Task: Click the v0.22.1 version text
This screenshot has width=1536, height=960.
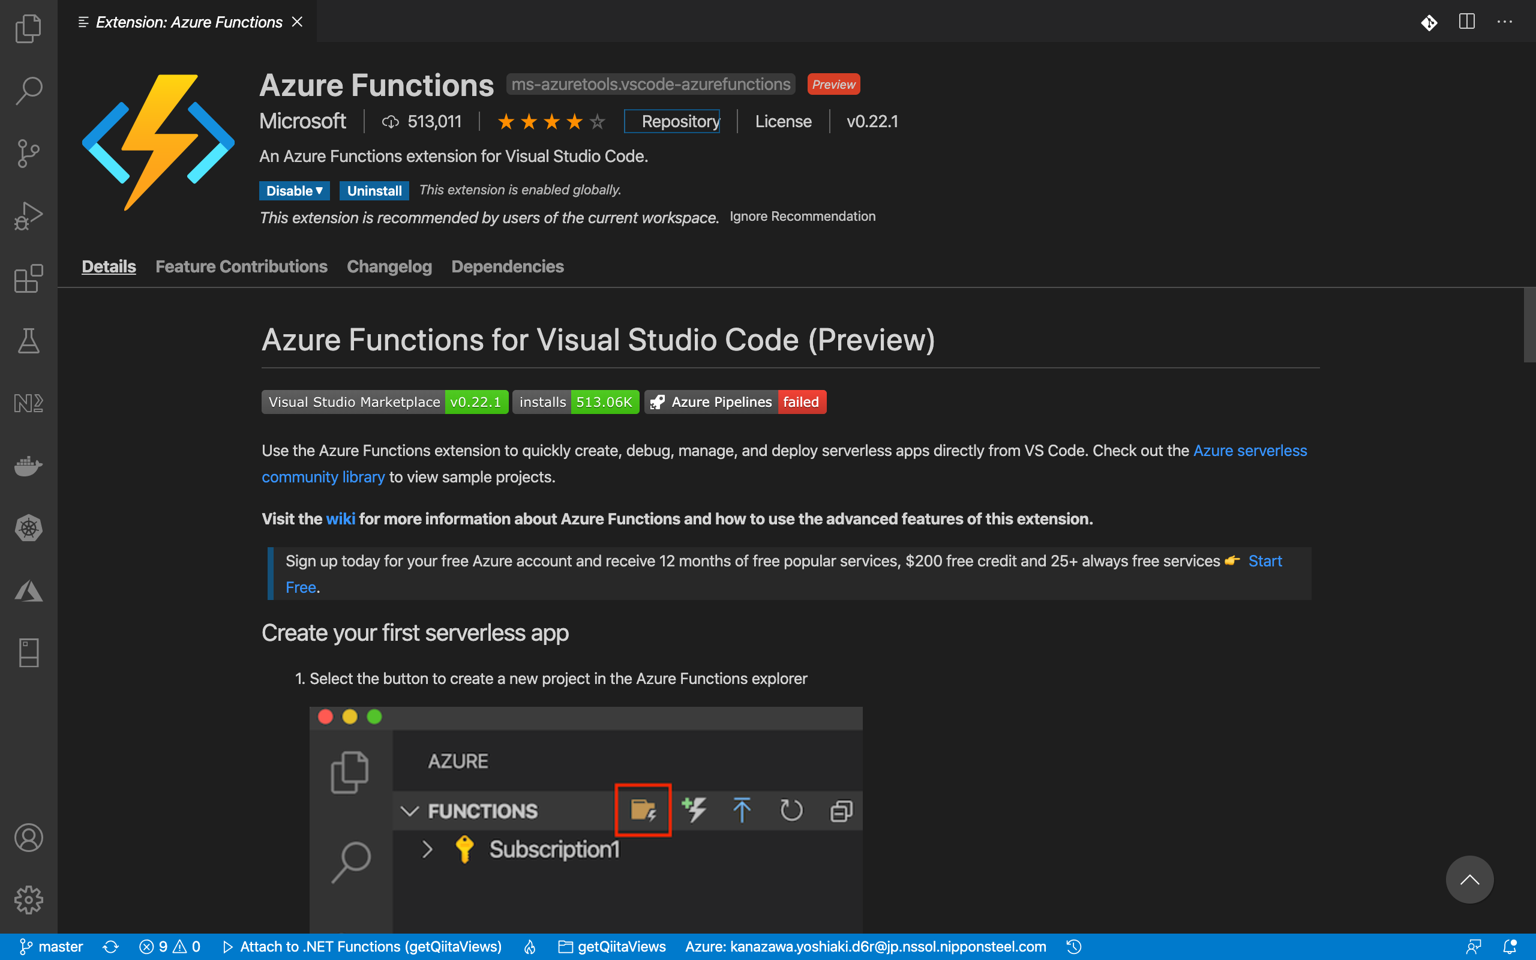Action: pos(872,121)
